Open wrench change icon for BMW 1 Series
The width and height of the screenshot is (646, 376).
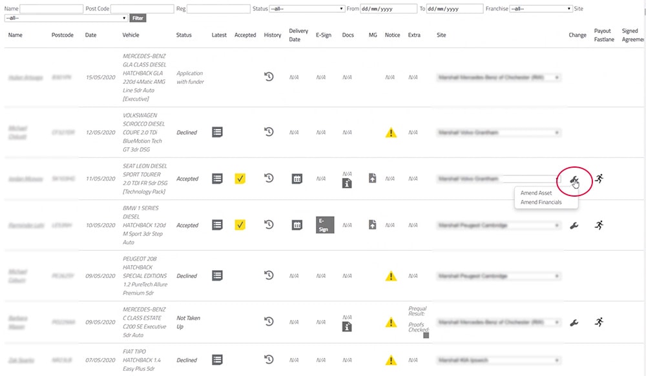pos(574,226)
